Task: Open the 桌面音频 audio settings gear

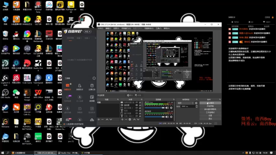Action: [171, 117]
